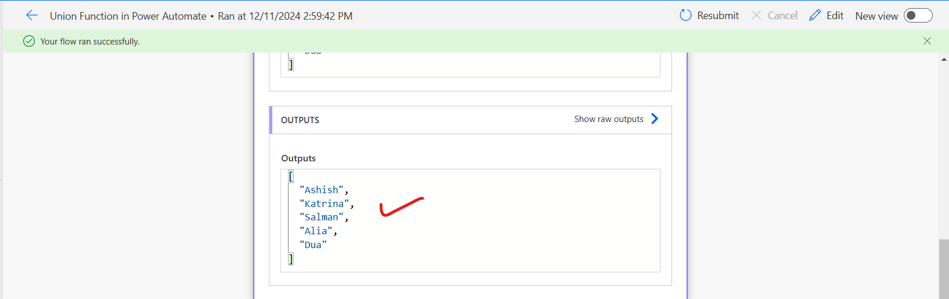Click the Resubmit circular arrow icon
Screen dimensions: 949x299
point(685,16)
